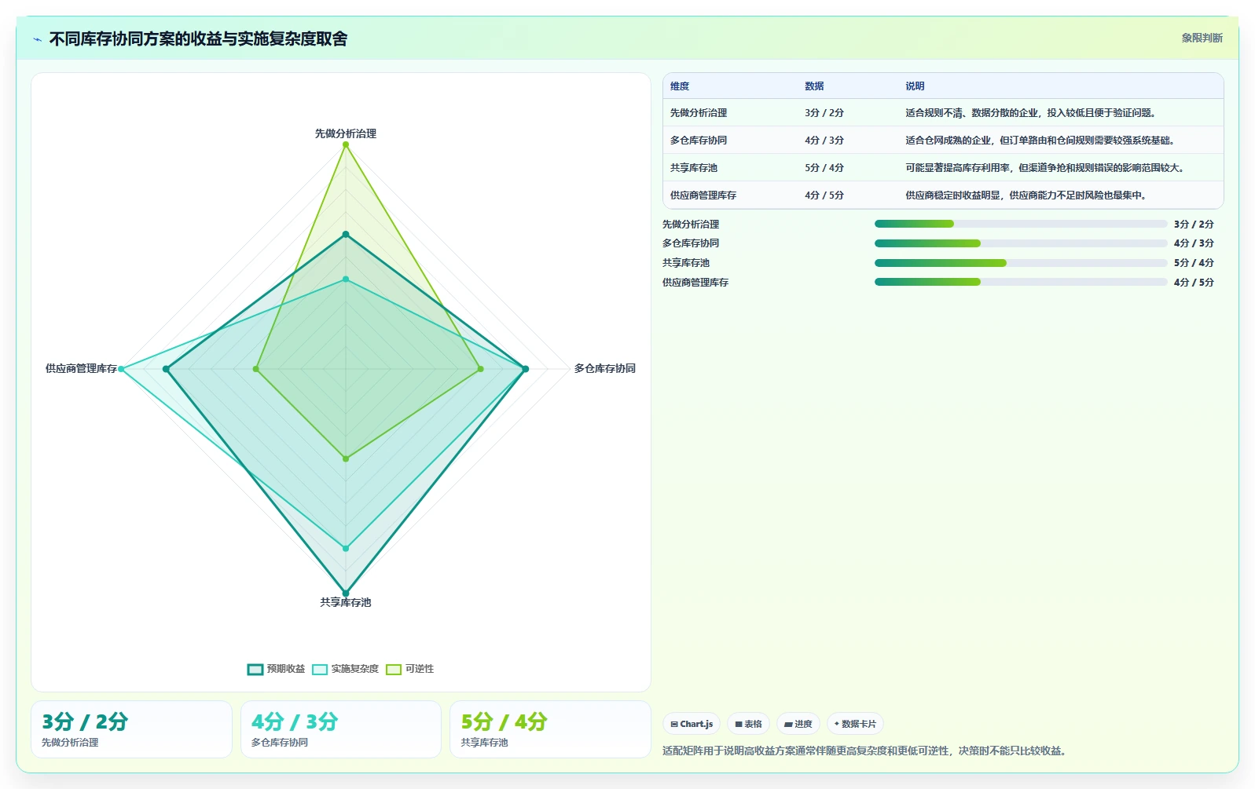The height and width of the screenshot is (789, 1255).
Task: Click radar axis label 共享库存池
Action: 346,602
